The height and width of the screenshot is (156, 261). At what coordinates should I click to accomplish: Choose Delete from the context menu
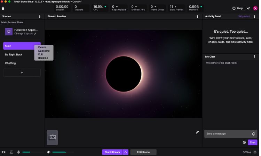click(x=42, y=47)
